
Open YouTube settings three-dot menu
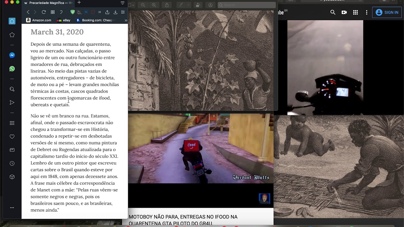pos(366,12)
